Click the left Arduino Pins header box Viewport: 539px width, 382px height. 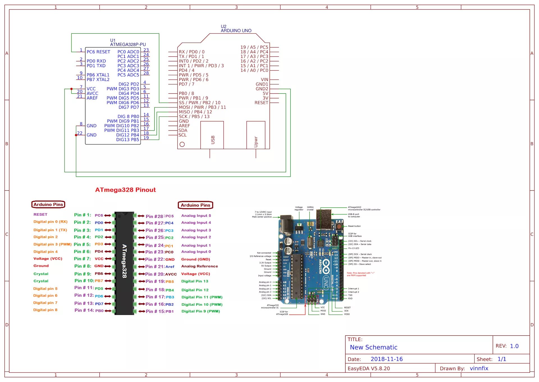coord(48,205)
